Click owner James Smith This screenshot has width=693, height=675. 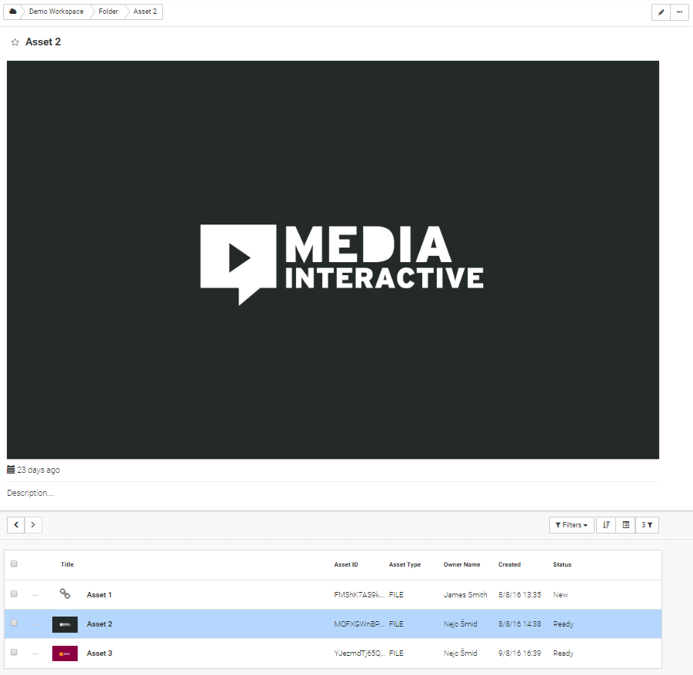[x=465, y=594]
